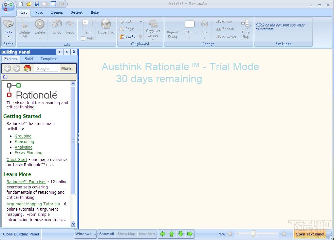Click the Open Text Panel button
Image resolution: width=334 pixels, height=240 pixels.
coord(310,234)
